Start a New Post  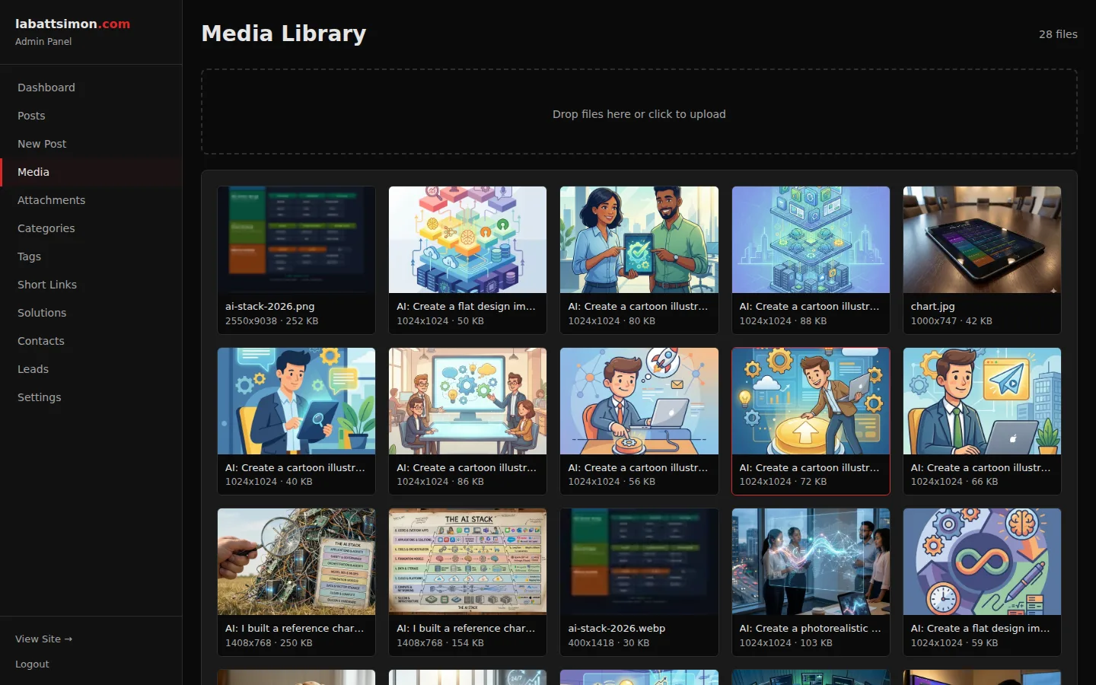(x=41, y=143)
